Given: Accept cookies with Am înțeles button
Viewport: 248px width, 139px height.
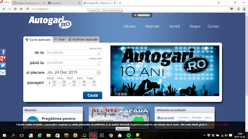Looking at the screenshot, I should [x=122, y=129].
